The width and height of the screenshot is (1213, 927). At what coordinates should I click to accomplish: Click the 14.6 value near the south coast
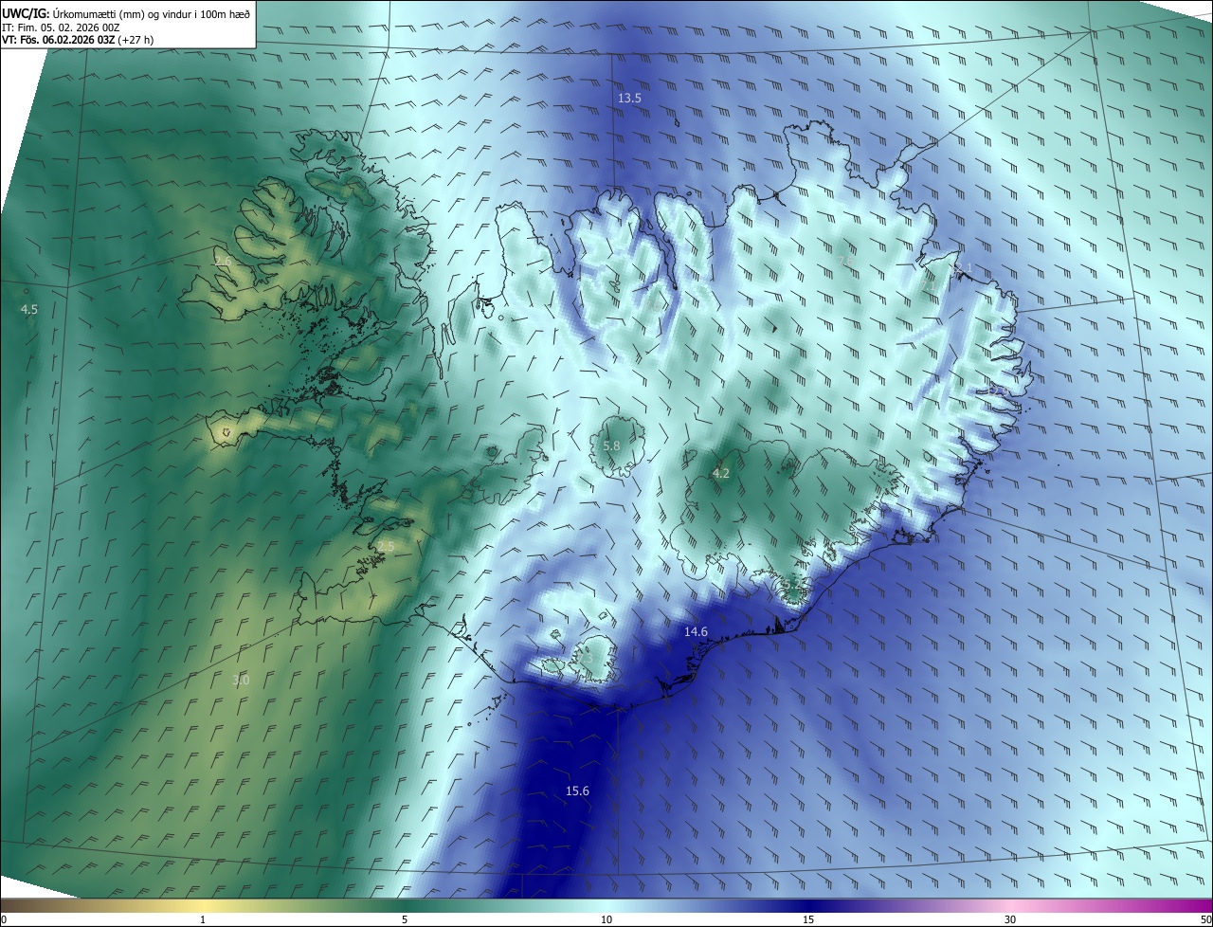click(697, 632)
